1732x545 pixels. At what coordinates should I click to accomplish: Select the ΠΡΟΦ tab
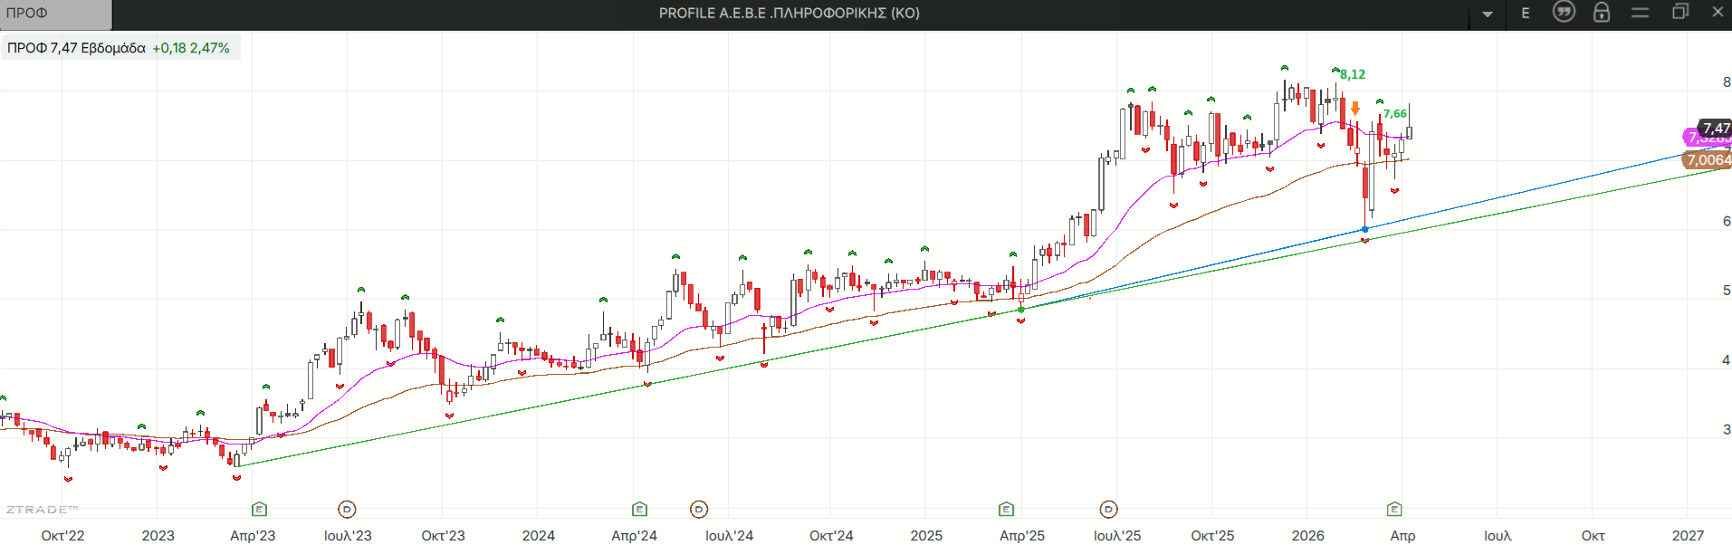point(54,14)
